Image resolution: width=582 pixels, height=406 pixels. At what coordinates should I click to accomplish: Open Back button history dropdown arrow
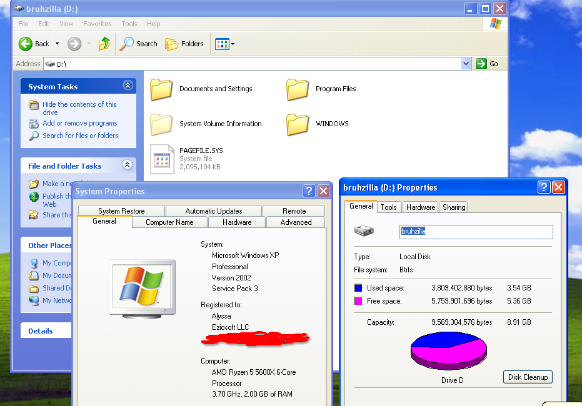pyautogui.click(x=57, y=44)
